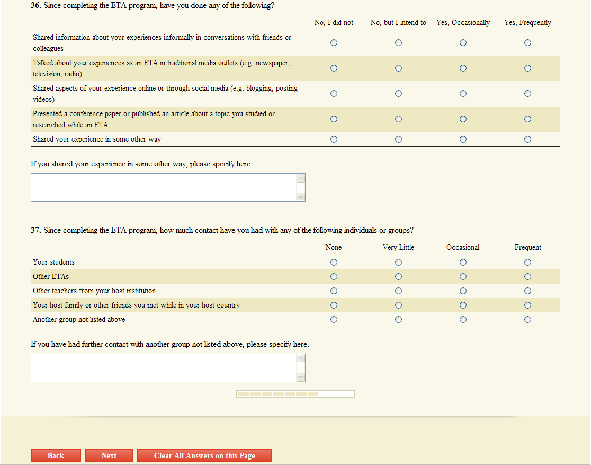Image resolution: width=592 pixels, height=465 pixels.
Task: Choose 'Frequent' contact with your students
Action: 527,262
